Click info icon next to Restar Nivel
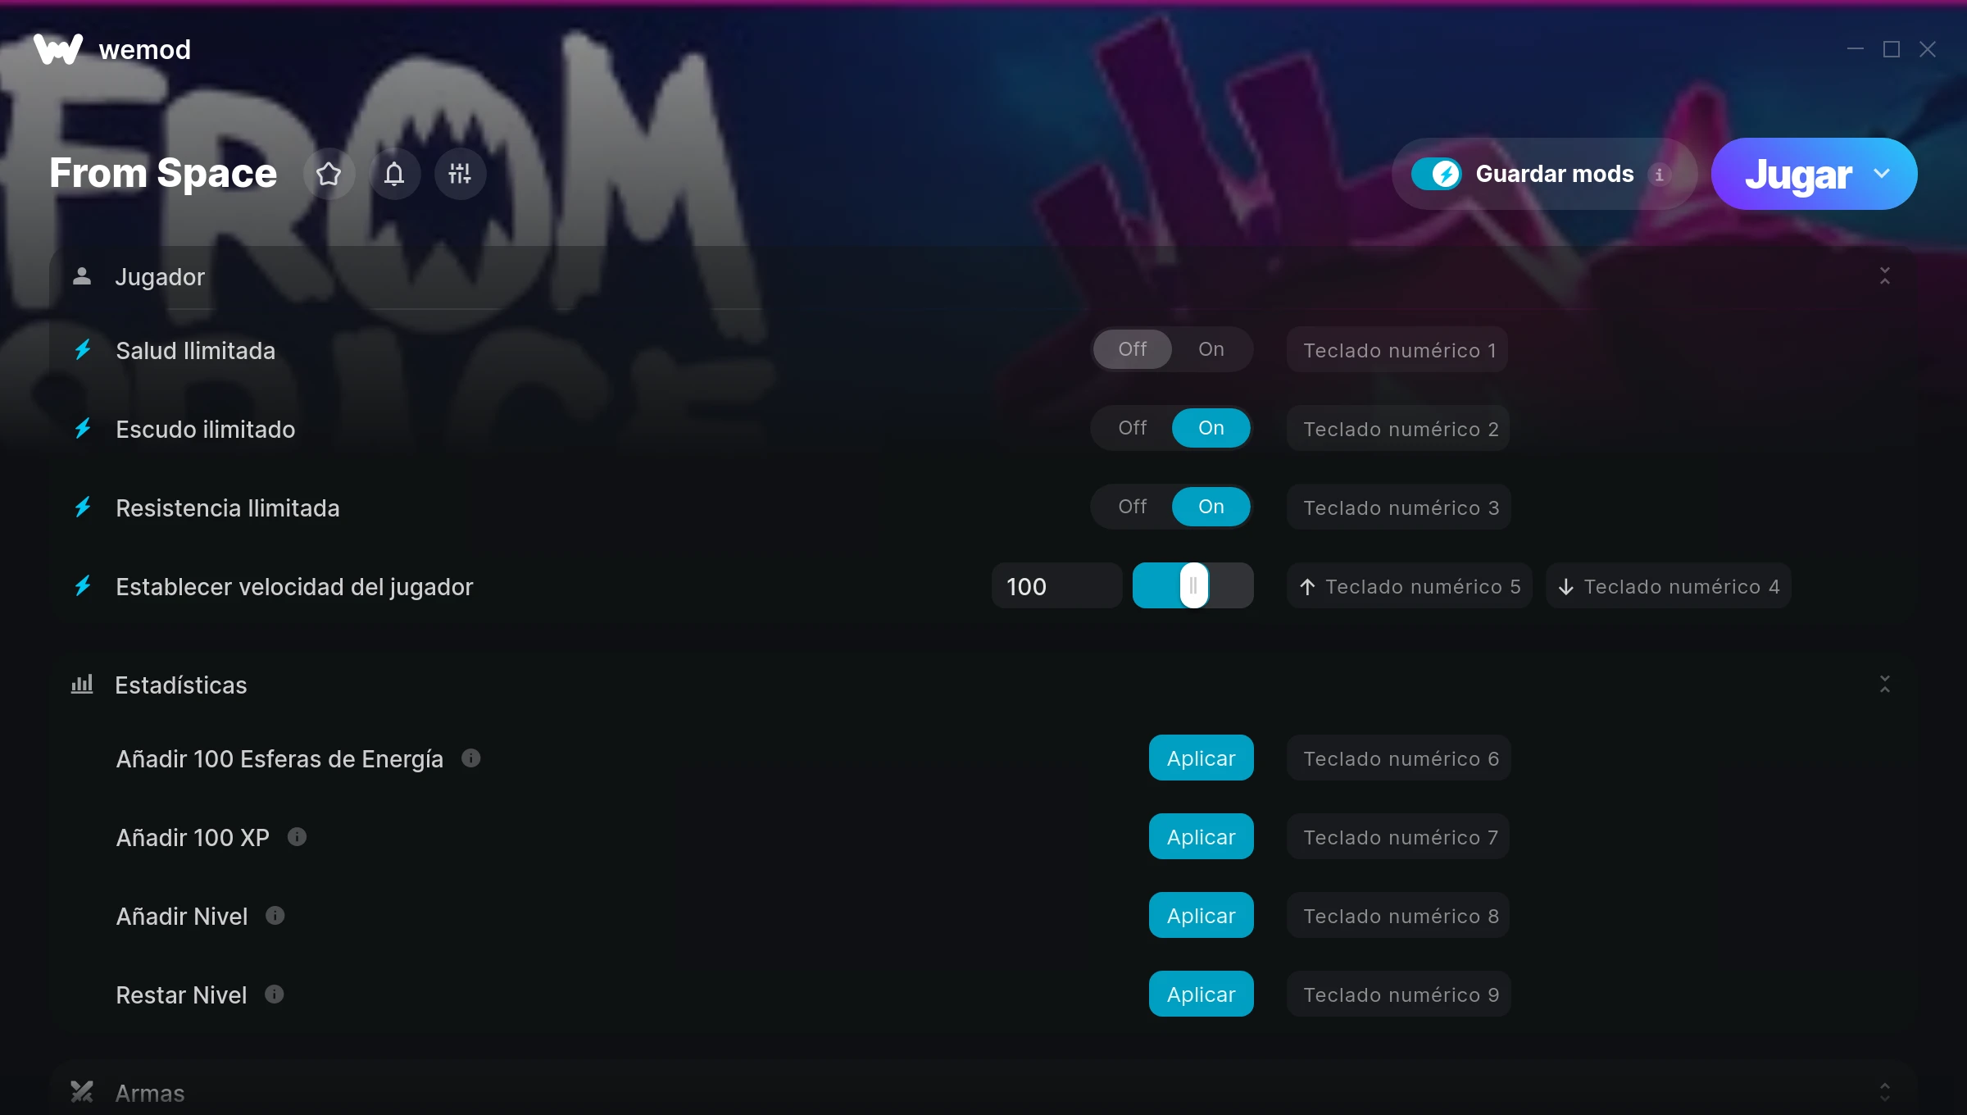Image resolution: width=1967 pixels, height=1115 pixels. 275,994
